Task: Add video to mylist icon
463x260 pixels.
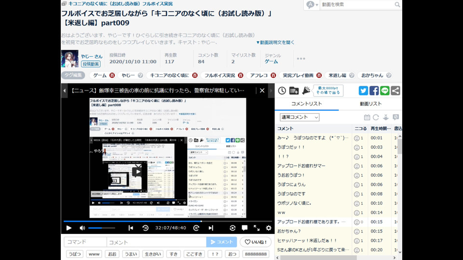Action: (x=294, y=91)
